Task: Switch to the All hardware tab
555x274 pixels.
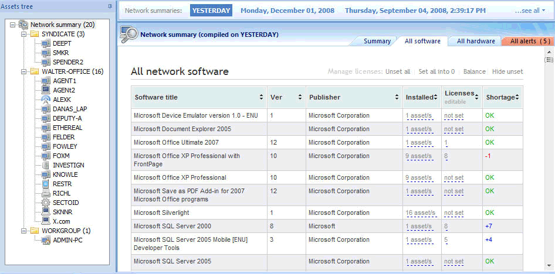Action: coord(476,41)
